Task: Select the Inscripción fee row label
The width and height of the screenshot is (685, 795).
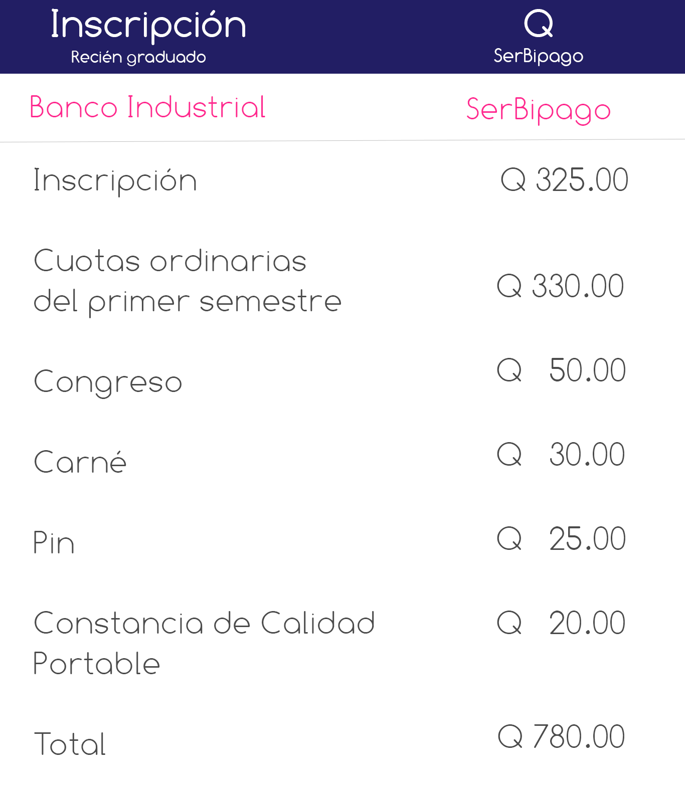Action: tap(115, 181)
